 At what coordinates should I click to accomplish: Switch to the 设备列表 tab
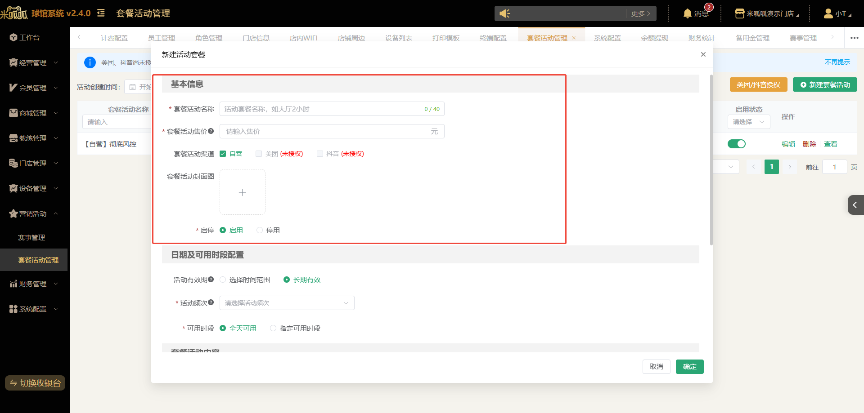(x=399, y=38)
